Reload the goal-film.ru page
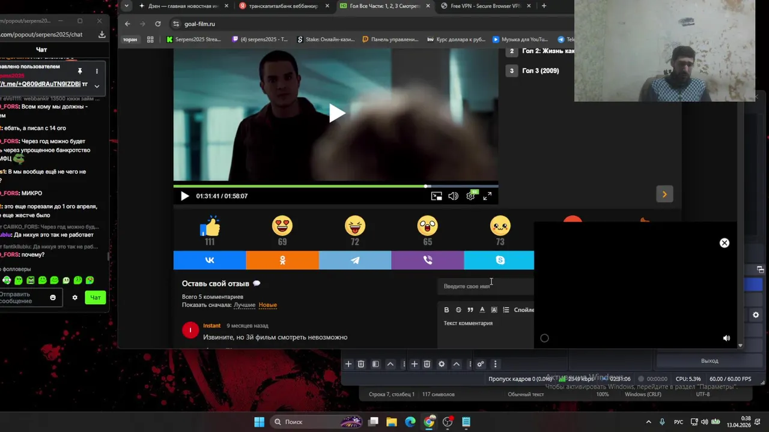 (158, 24)
